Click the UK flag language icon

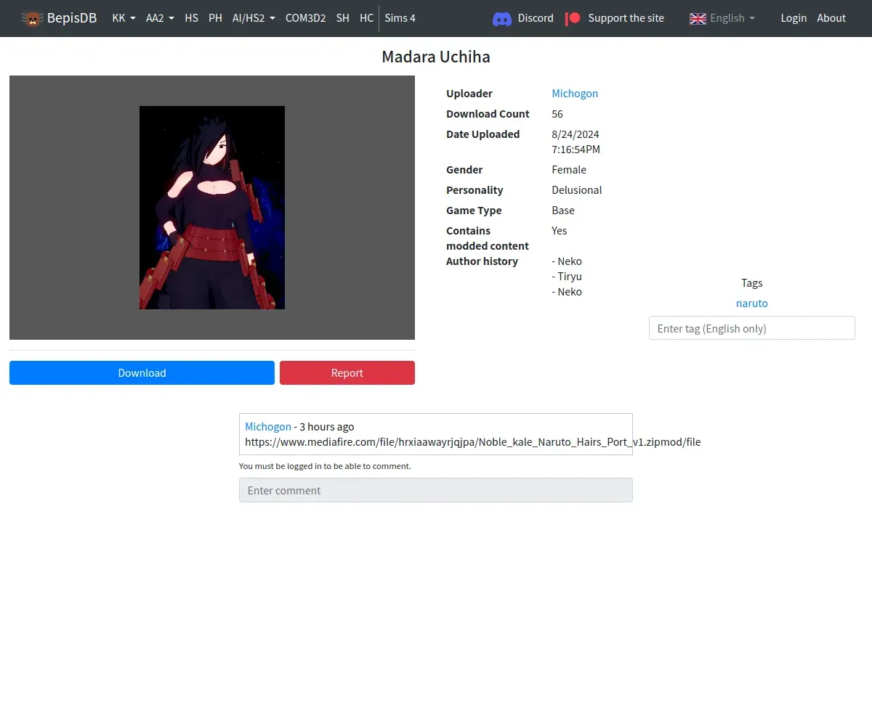point(698,18)
